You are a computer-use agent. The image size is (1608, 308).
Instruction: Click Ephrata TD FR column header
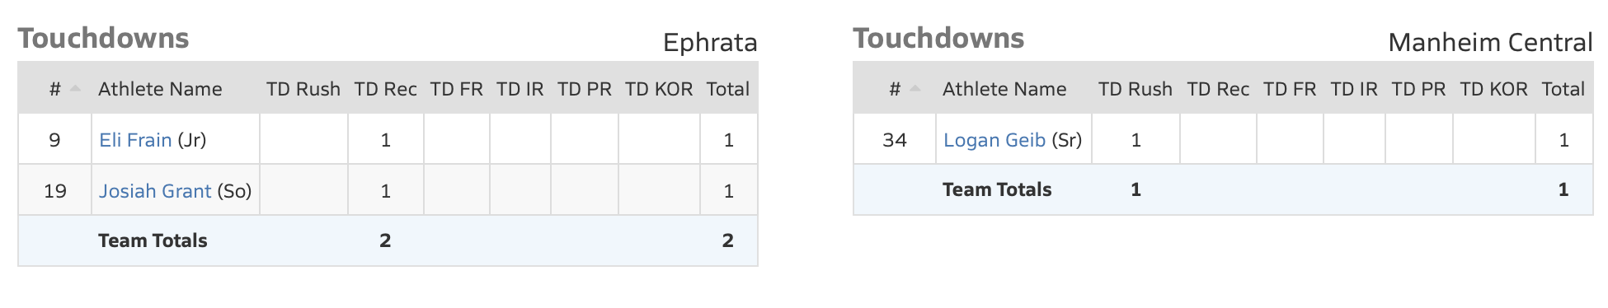[x=456, y=89]
